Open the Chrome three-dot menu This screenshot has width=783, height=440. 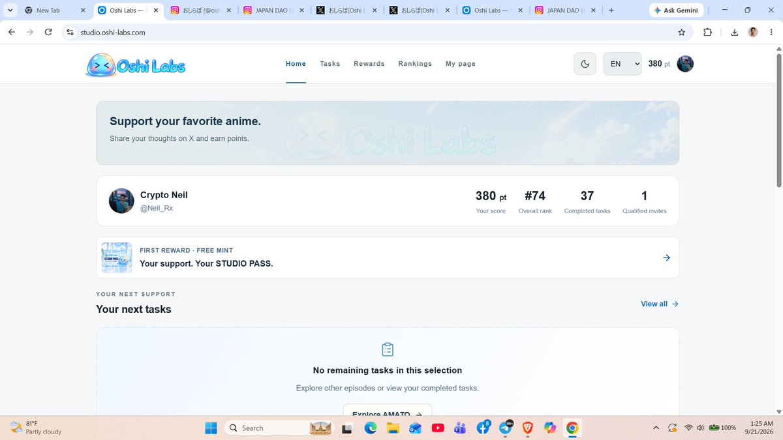771,32
